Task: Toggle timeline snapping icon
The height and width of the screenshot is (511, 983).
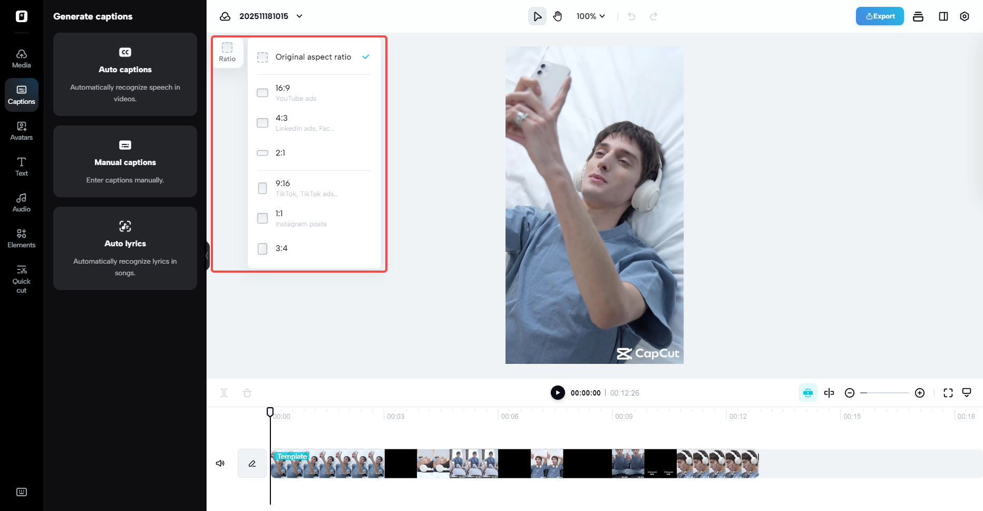Action: tap(808, 393)
